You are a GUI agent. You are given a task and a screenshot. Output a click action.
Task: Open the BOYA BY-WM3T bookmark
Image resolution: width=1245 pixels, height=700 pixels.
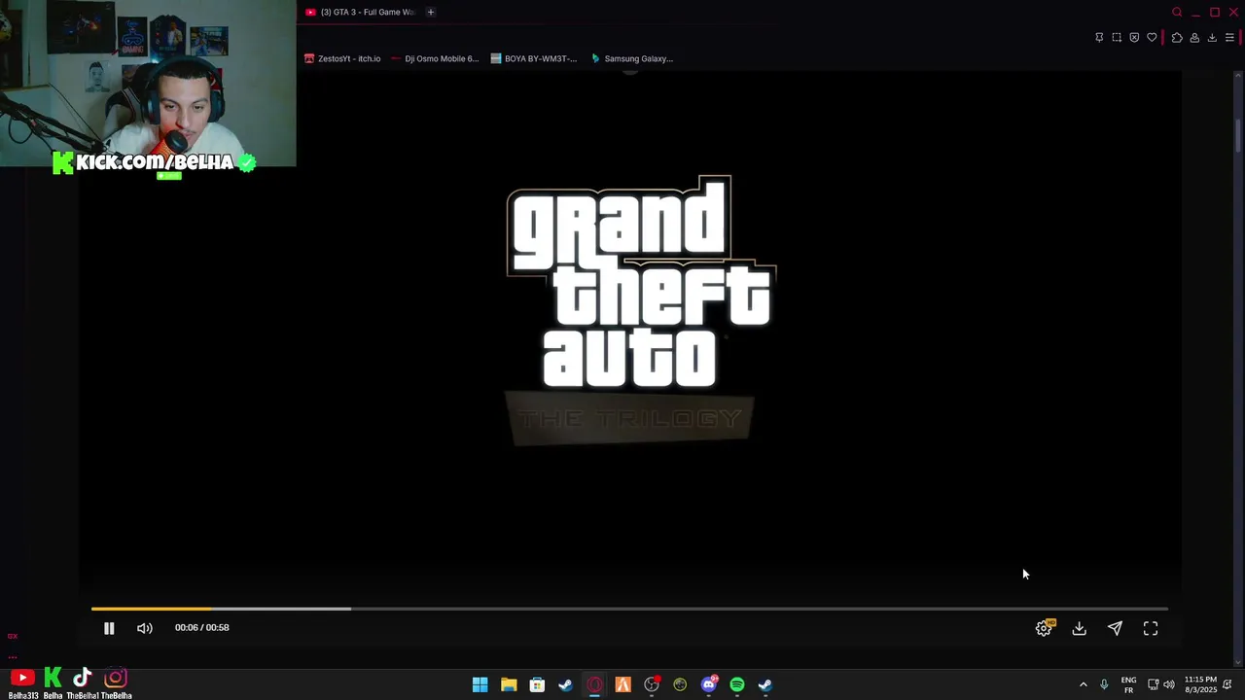coord(534,58)
